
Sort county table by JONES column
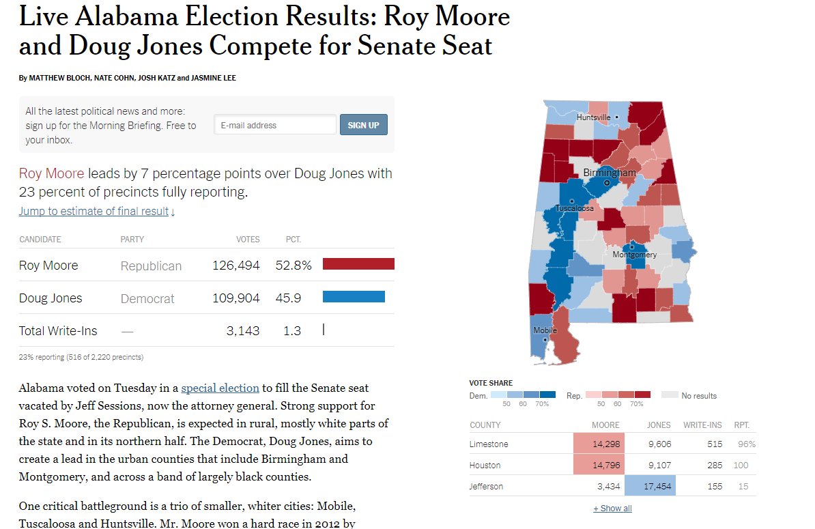[x=659, y=425]
